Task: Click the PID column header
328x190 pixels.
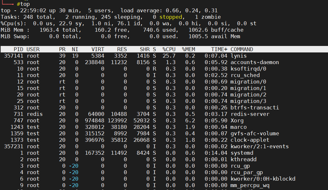Action: (18, 49)
